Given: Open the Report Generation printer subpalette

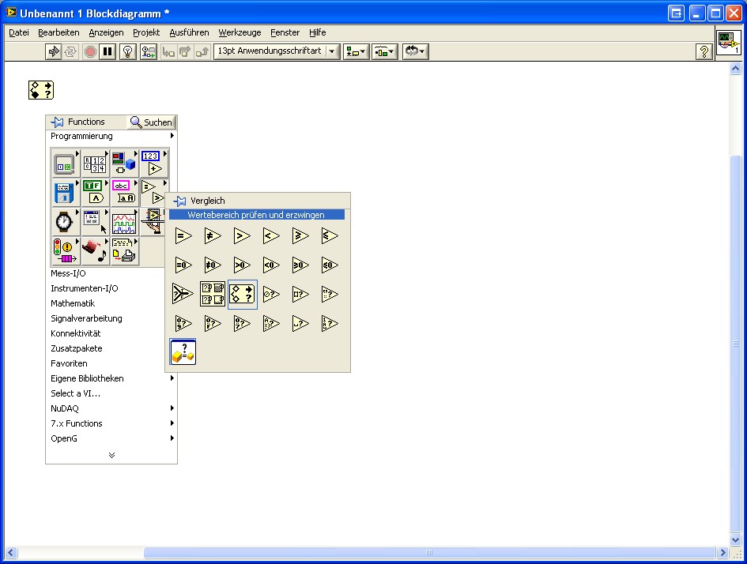Looking at the screenshot, I should point(124,251).
